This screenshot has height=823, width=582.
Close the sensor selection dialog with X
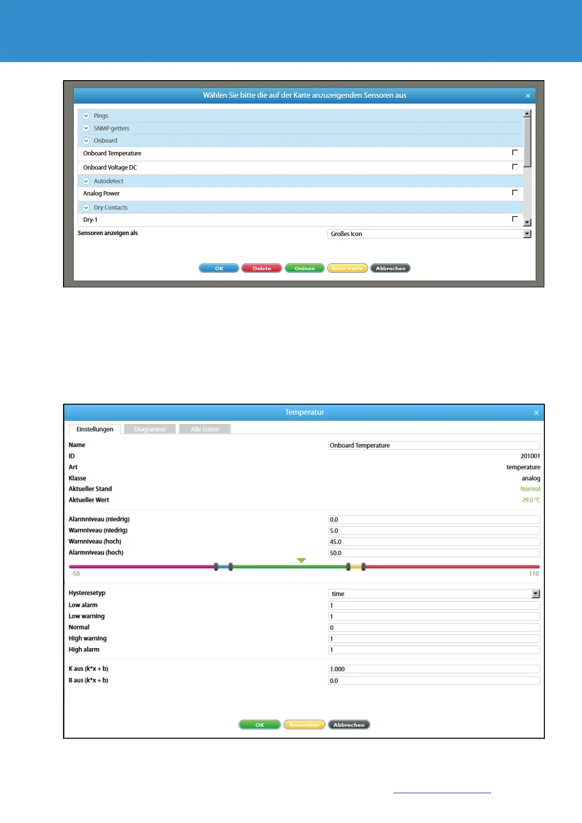[x=528, y=96]
